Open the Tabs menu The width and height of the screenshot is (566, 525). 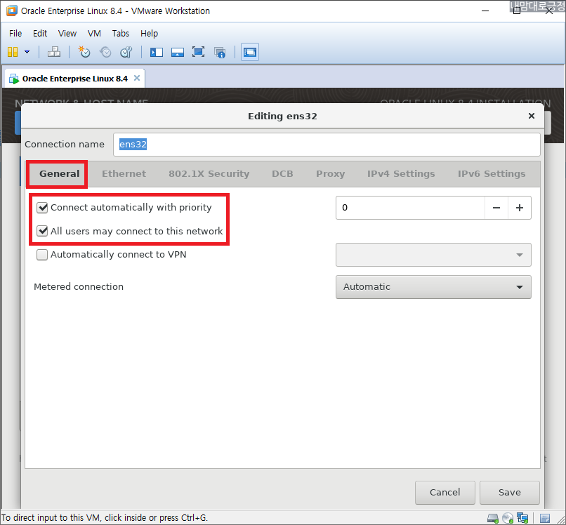121,34
